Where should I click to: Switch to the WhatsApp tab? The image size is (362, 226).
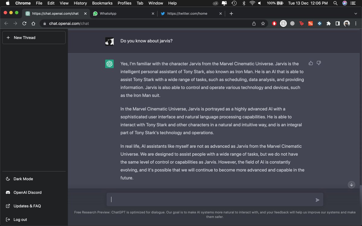(124, 14)
